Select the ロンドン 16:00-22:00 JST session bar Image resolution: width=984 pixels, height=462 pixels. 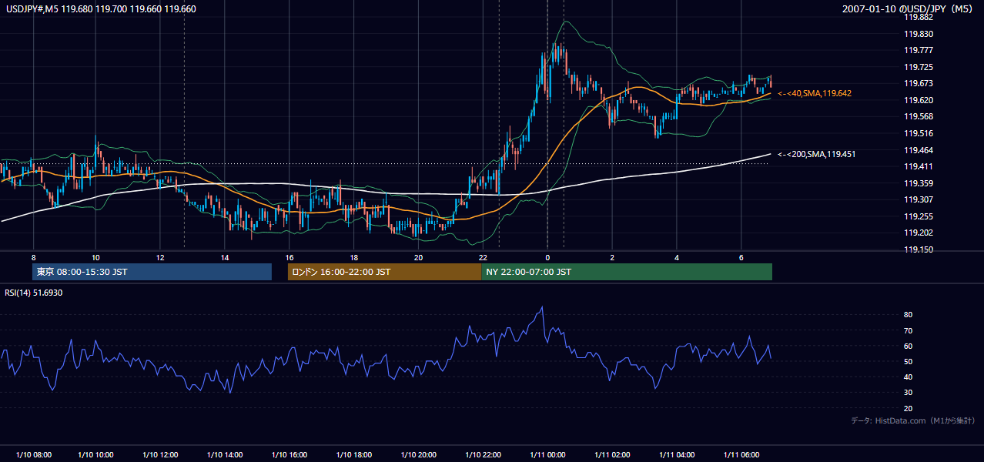tap(384, 272)
